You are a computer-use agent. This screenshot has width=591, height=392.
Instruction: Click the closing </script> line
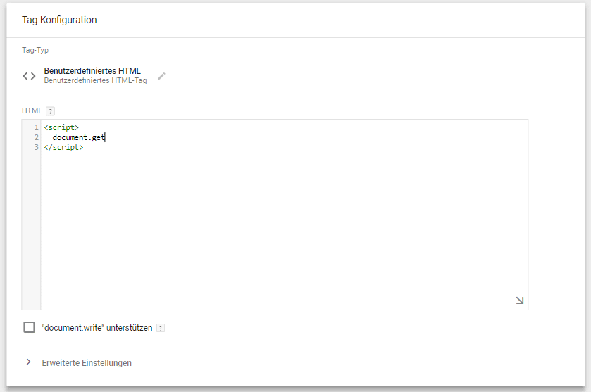click(63, 147)
